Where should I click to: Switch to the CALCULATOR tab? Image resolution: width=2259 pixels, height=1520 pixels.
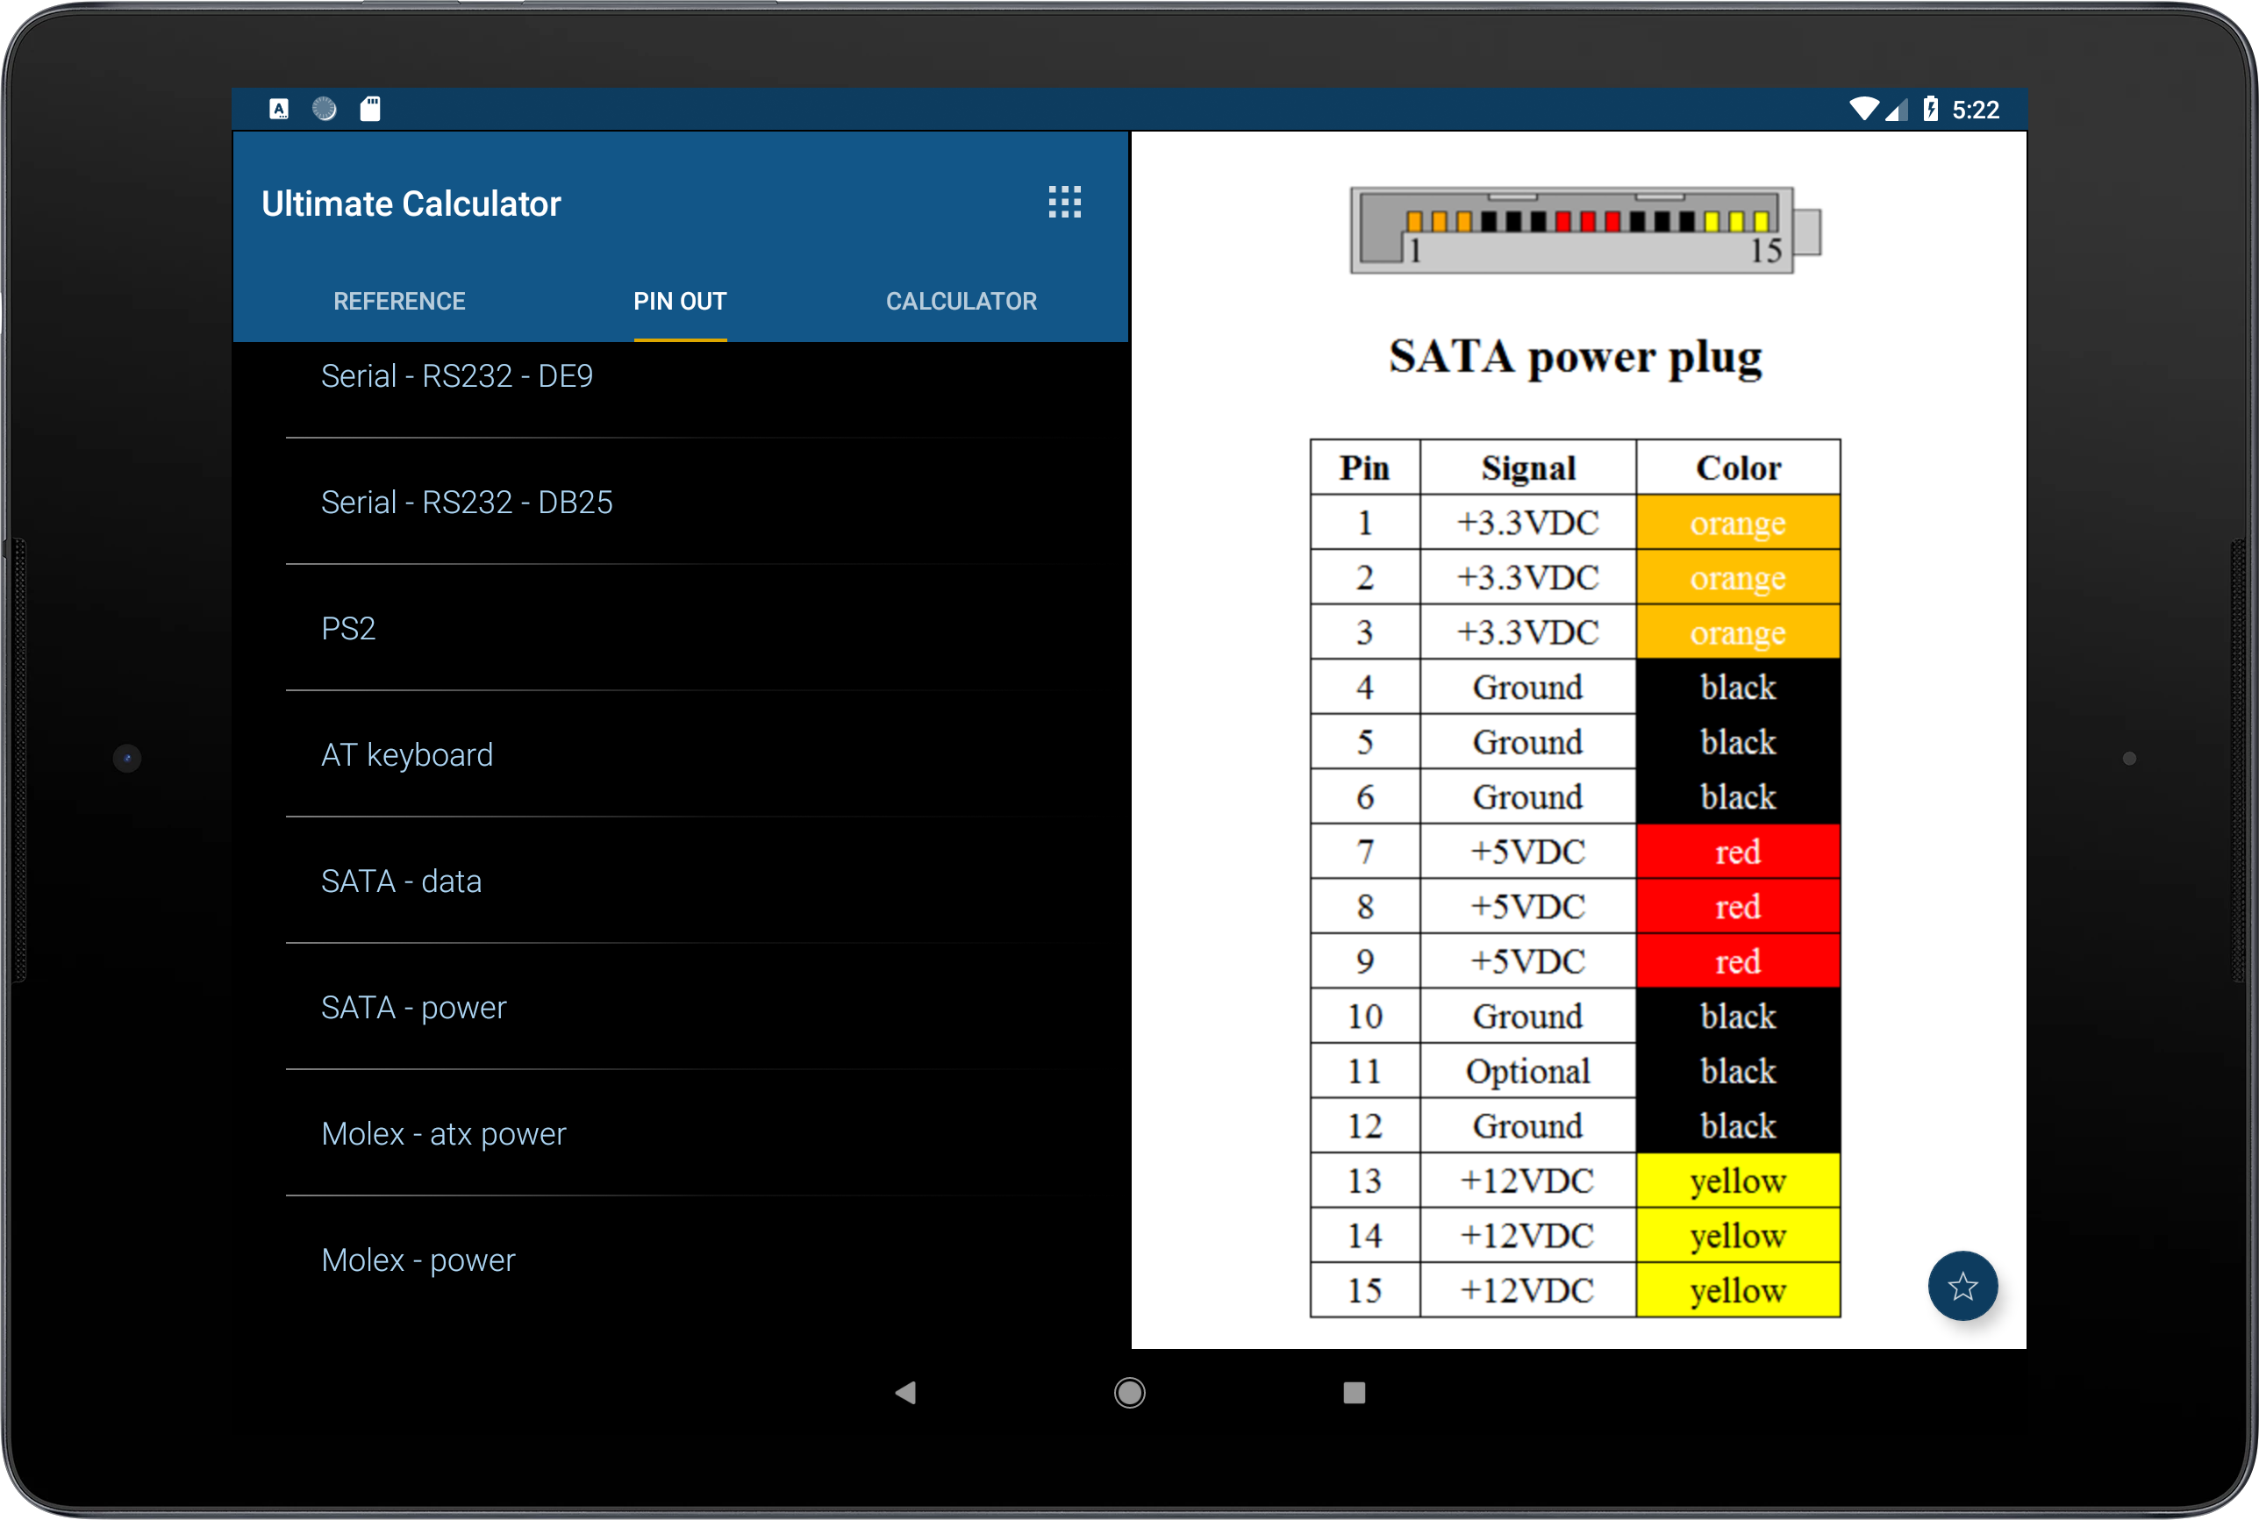[x=960, y=302]
